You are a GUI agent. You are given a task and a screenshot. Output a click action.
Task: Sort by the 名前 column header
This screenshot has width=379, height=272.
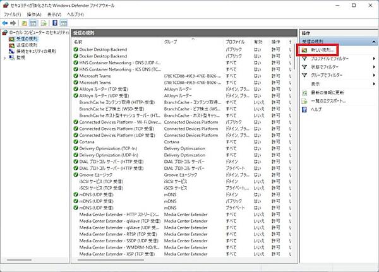click(x=78, y=42)
